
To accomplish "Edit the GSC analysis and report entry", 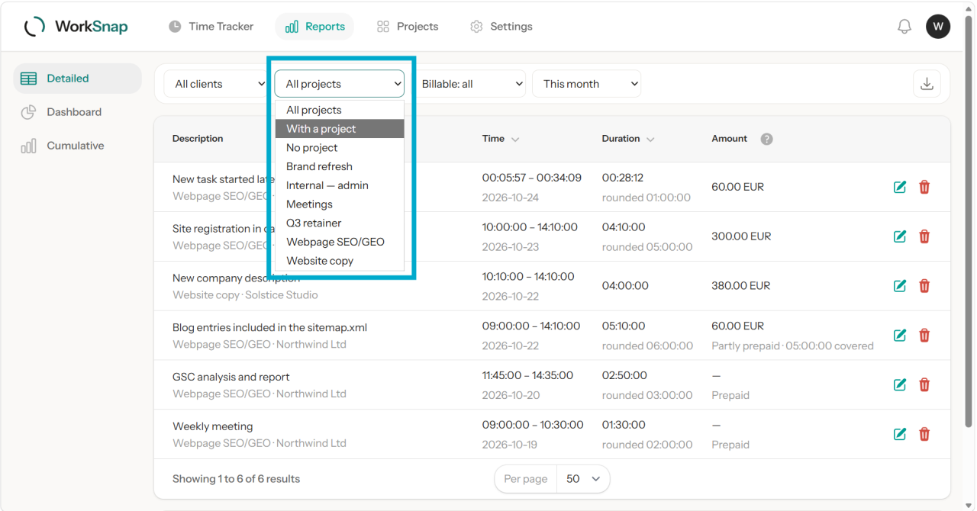I will [x=900, y=385].
